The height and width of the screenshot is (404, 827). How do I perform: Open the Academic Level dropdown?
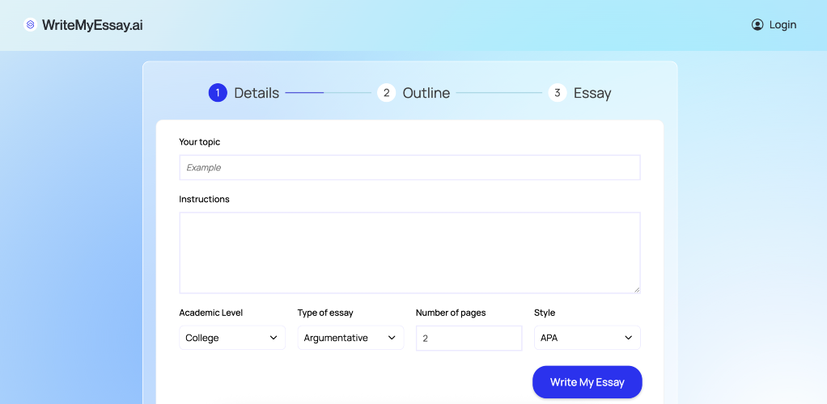[232, 338]
